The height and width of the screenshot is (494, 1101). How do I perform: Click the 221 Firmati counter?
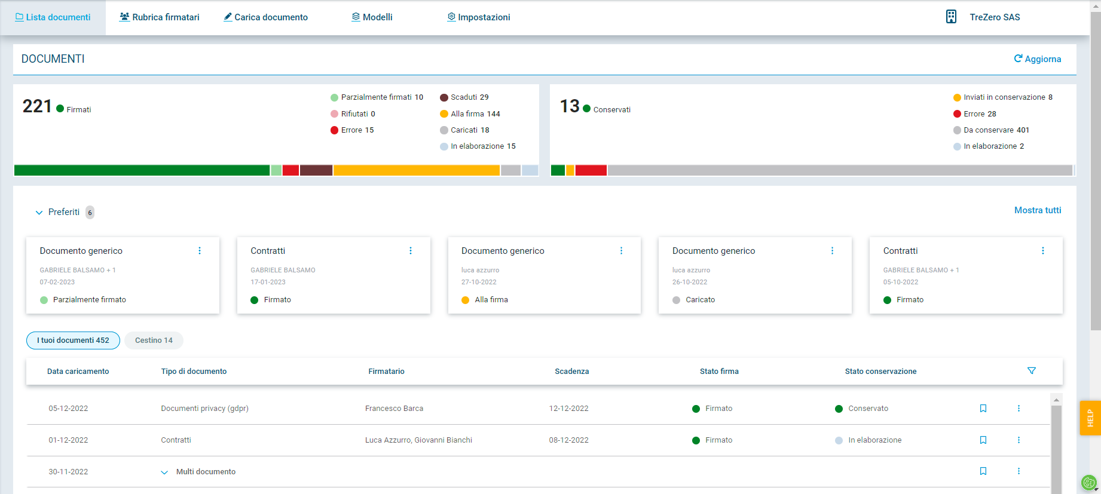point(57,107)
